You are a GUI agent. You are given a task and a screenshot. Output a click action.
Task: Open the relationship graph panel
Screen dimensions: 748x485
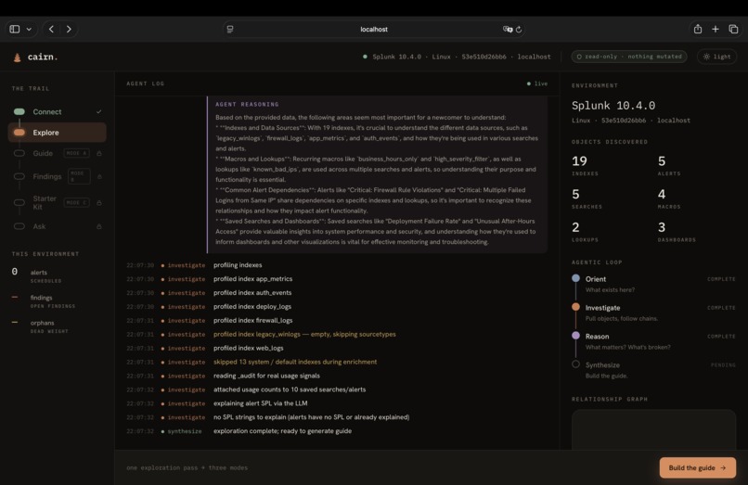653,429
